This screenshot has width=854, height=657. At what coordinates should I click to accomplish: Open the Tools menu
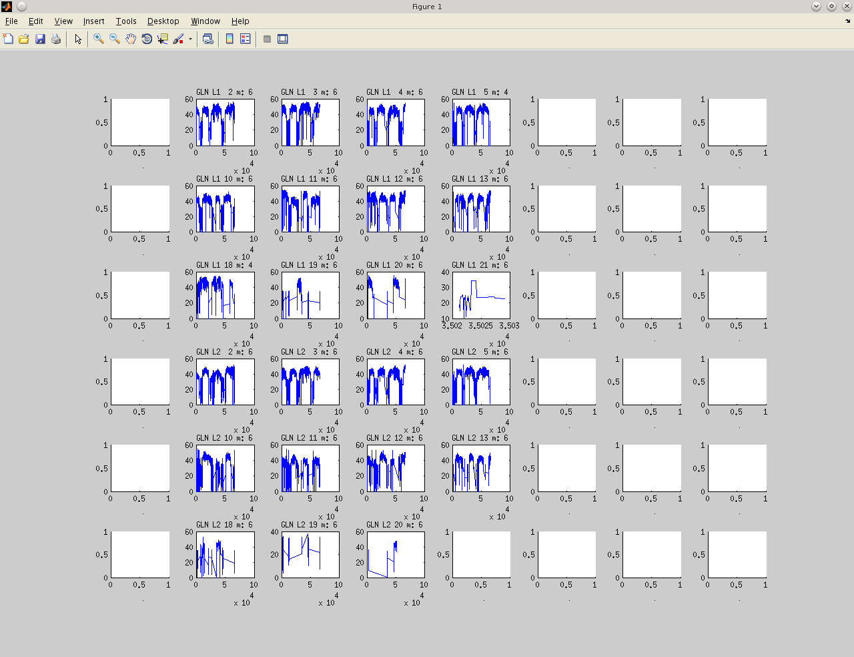pos(125,21)
